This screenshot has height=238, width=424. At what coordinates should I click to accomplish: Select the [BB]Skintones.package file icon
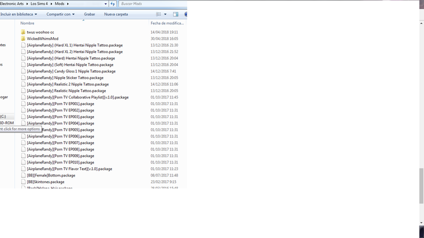point(23,181)
